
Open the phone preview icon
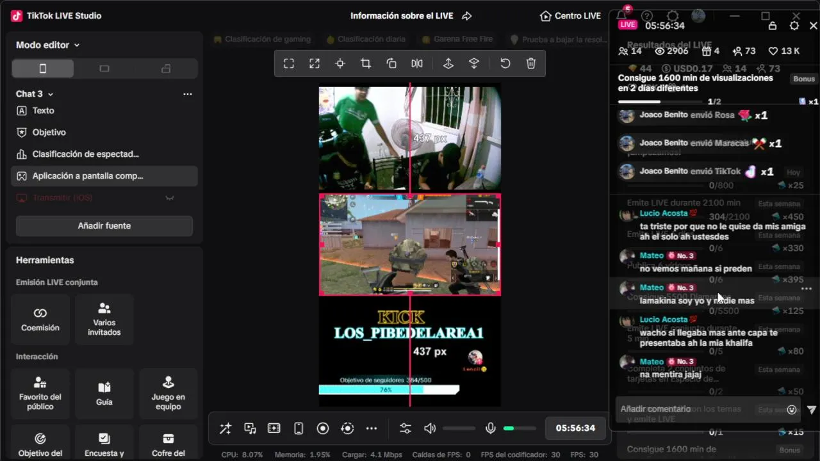point(299,428)
